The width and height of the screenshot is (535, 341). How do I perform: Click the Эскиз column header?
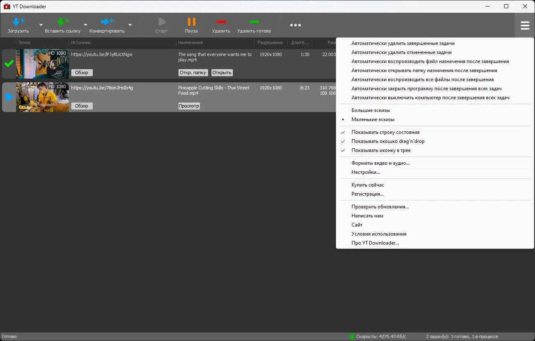(x=42, y=42)
